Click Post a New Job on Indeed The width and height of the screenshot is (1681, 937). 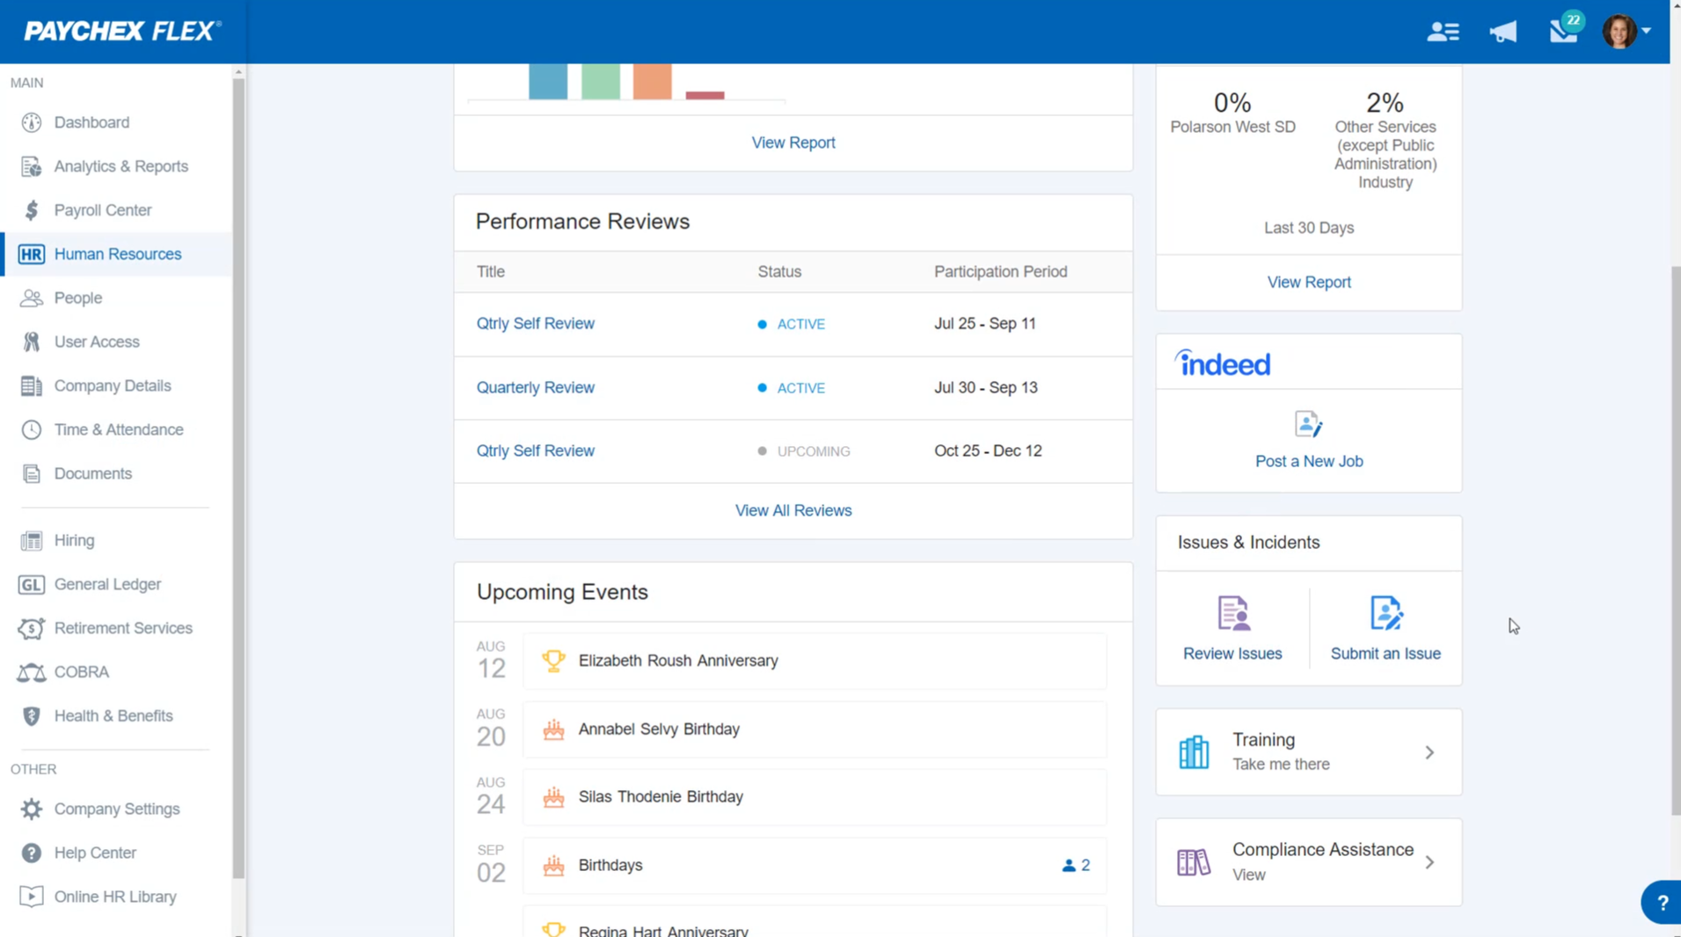click(1309, 460)
